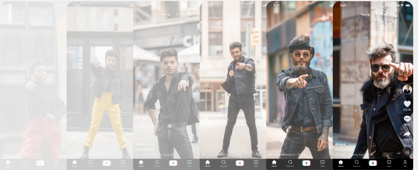This screenshot has width=418, height=170.
Task: Tap the heart icon showing 872.4K likes
Action: 407,104
